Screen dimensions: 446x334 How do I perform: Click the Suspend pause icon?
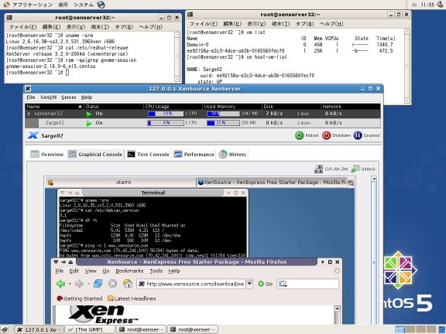point(358,135)
